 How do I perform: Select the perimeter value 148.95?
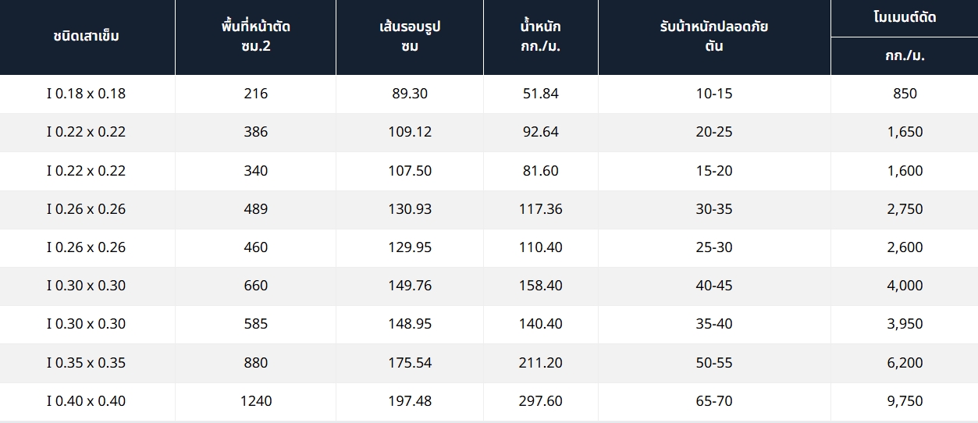(x=409, y=324)
